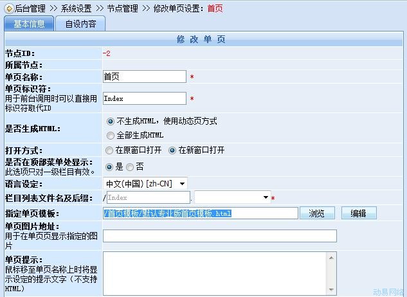The height and width of the screenshot is (297, 407).
Task: Focus the 单页名称 input field
Action: point(144,76)
